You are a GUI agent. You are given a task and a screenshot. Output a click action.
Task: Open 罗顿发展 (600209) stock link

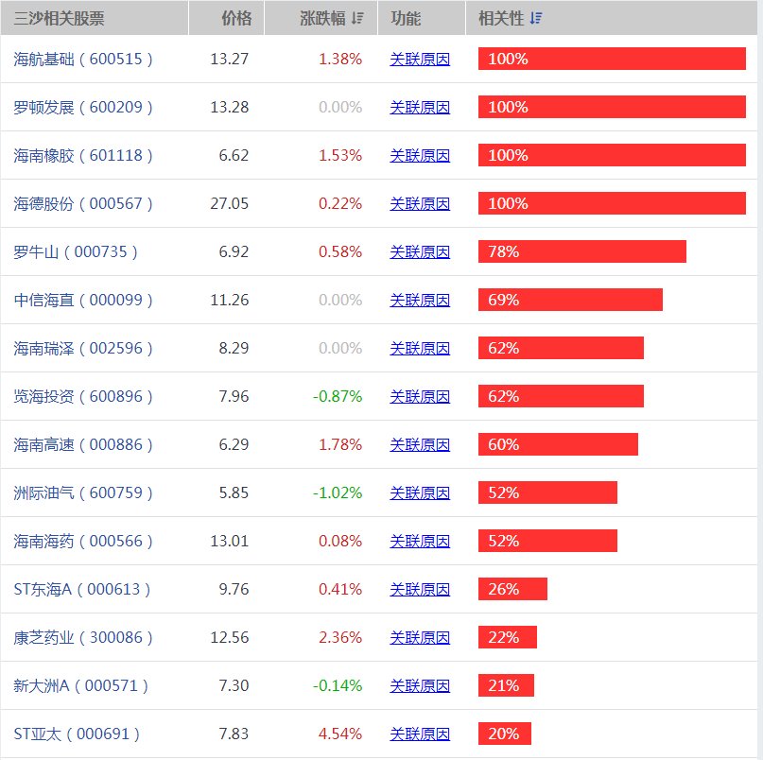[x=83, y=107]
